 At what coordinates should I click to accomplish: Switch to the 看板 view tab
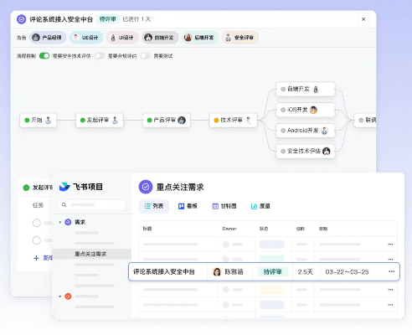tap(188, 206)
